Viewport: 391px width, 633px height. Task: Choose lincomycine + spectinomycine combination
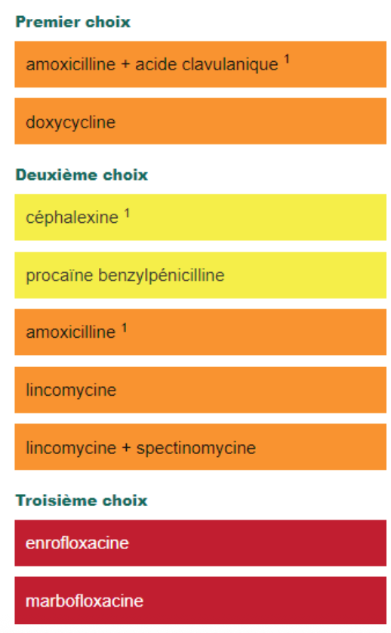(201, 447)
